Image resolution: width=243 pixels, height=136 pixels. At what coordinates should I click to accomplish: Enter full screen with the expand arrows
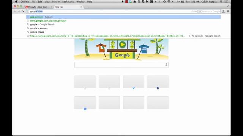pyautogui.click(x=228, y=6)
